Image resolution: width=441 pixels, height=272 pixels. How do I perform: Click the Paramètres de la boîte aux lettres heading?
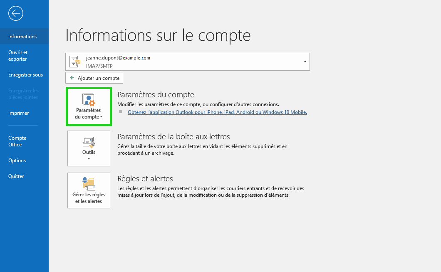coord(173,137)
